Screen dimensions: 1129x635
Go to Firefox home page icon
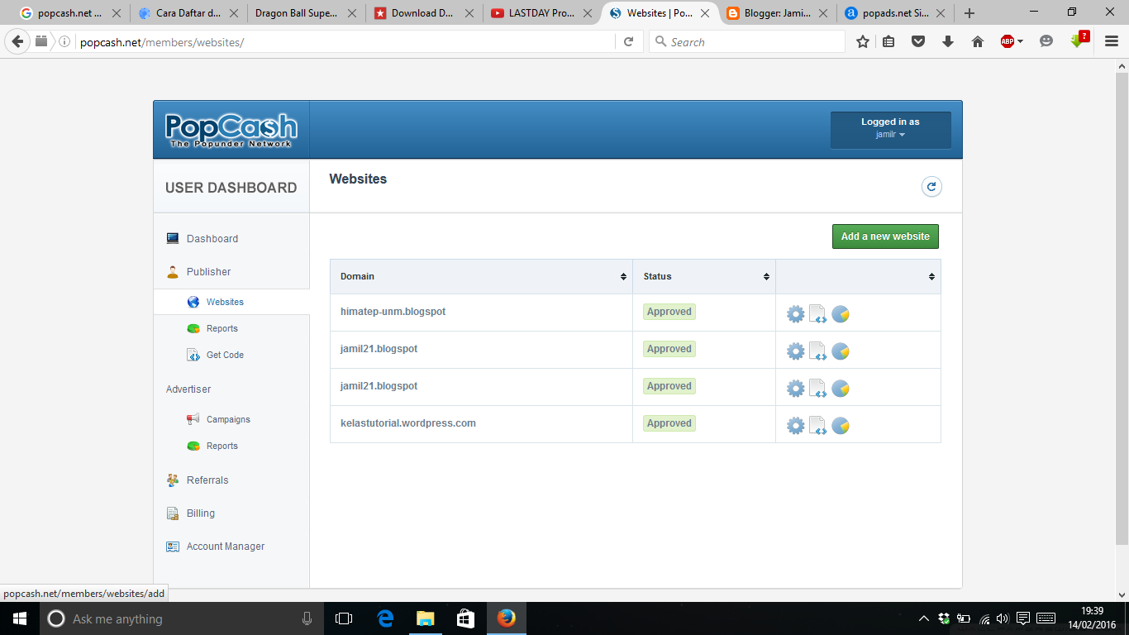coord(978,42)
